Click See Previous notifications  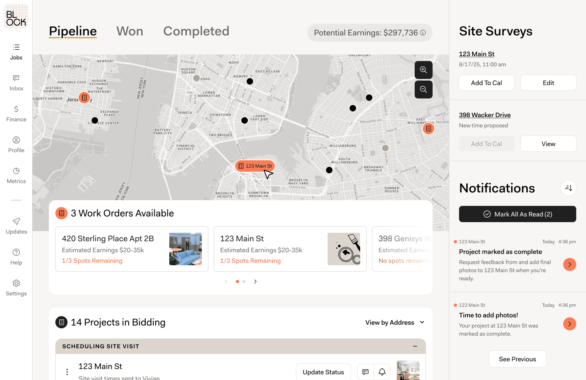click(518, 359)
